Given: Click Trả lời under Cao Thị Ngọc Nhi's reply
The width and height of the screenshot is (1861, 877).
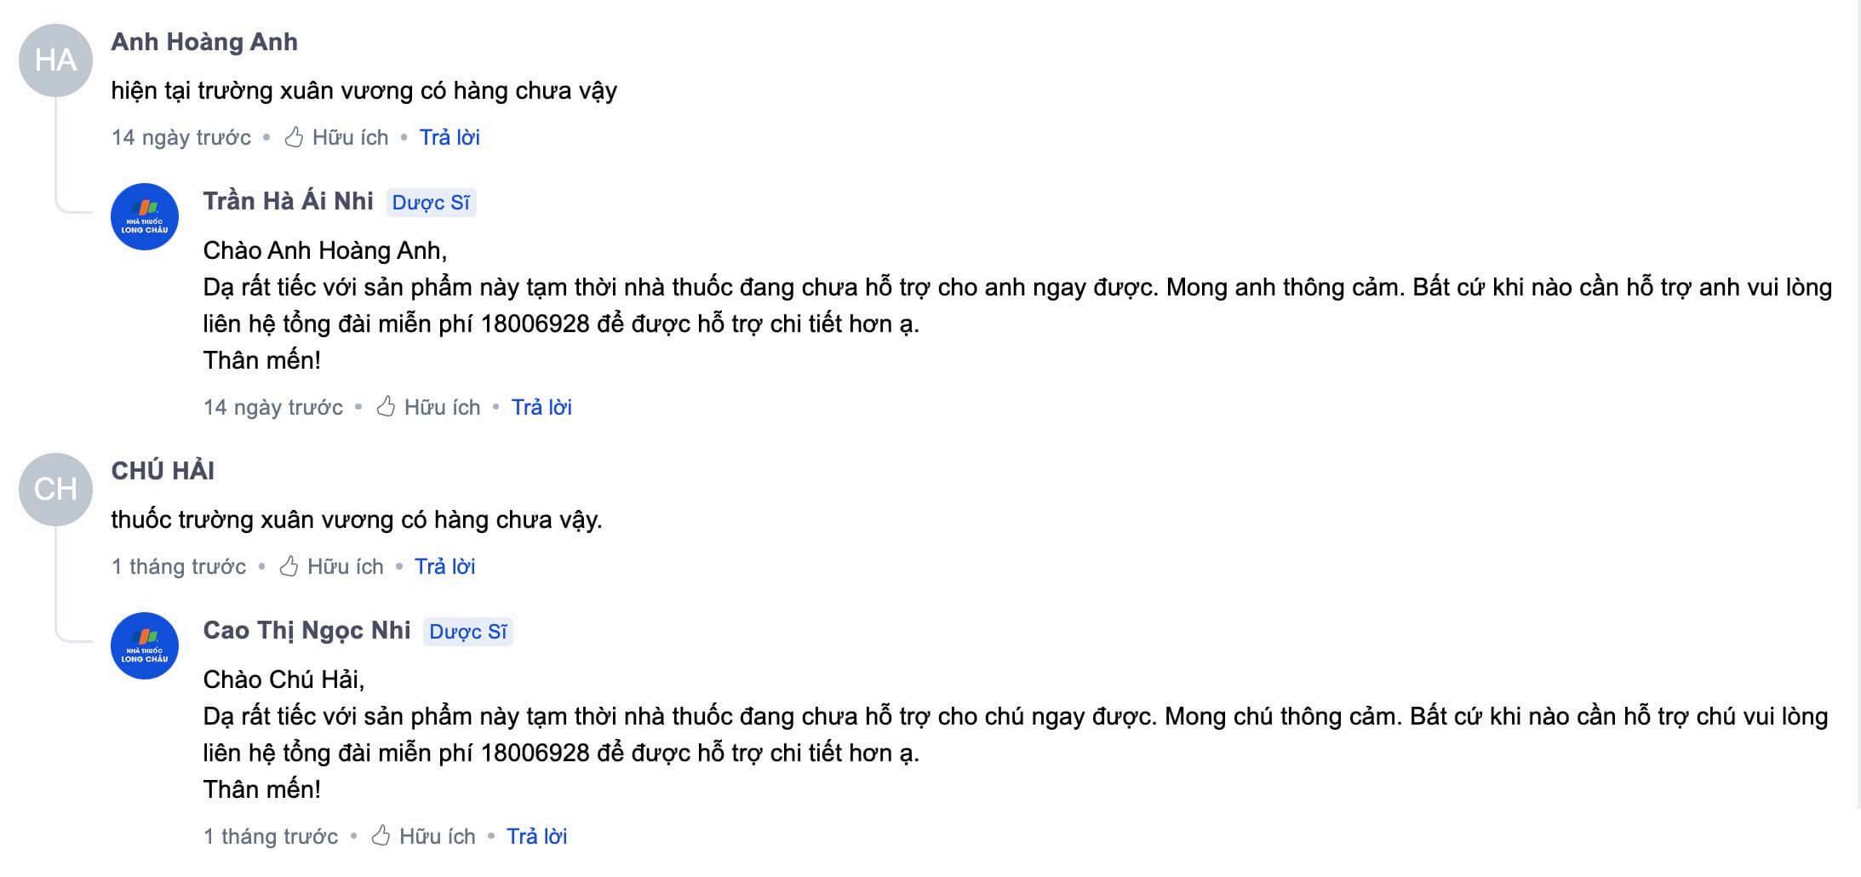Looking at the screenshot, I should 536,836.
